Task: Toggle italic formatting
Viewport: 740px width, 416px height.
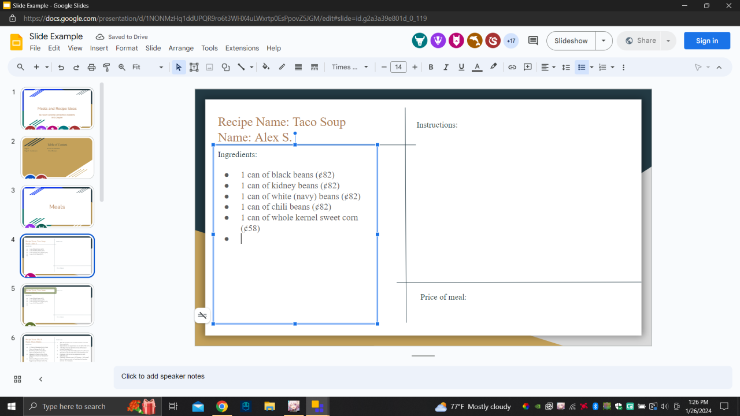Action: 446,67
